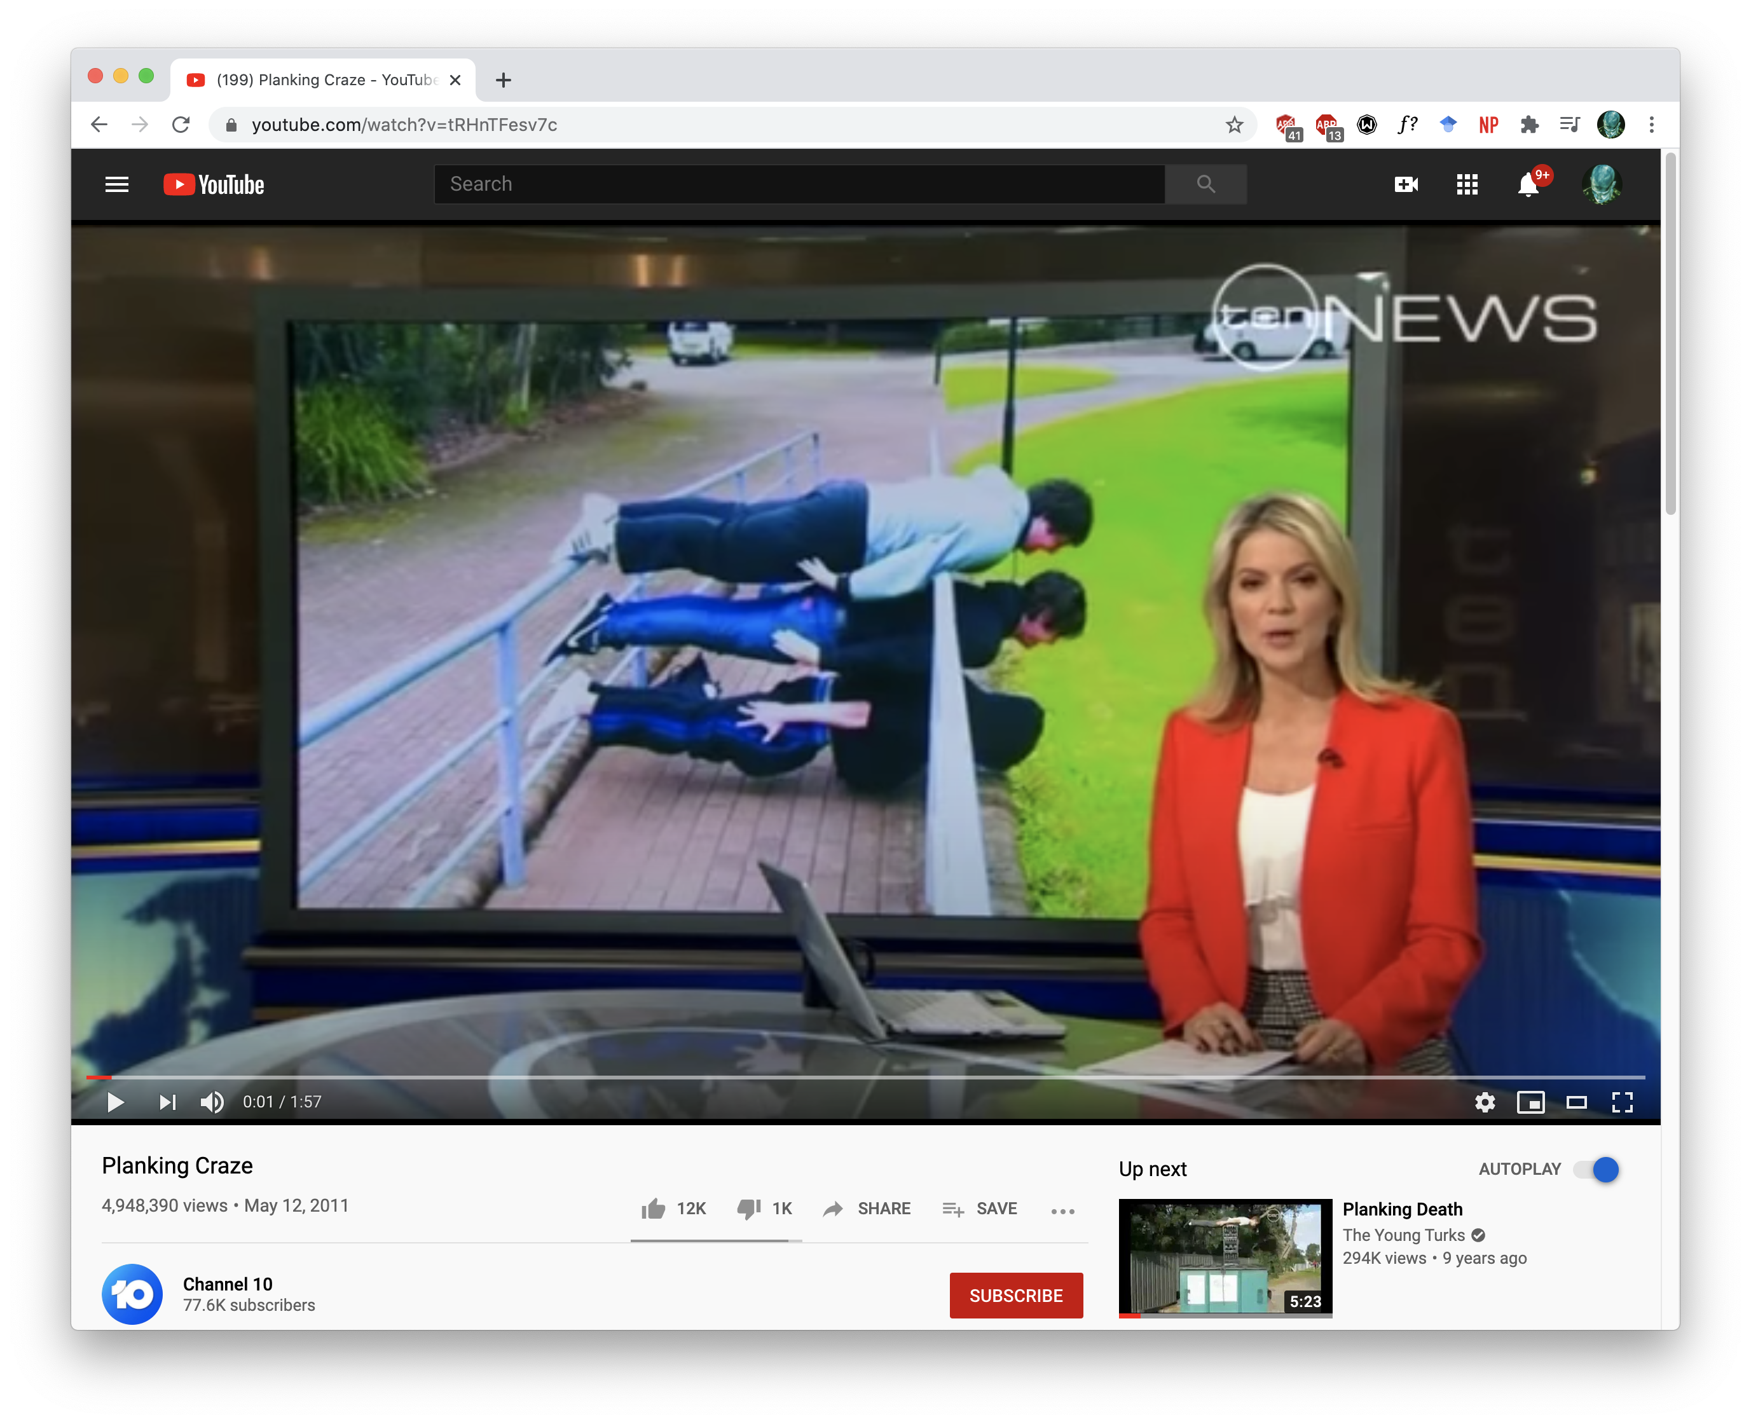Screen dimensions: 1751x1424
Task: Share the Planking Craze video
Action: click(x=867, y=1208)
